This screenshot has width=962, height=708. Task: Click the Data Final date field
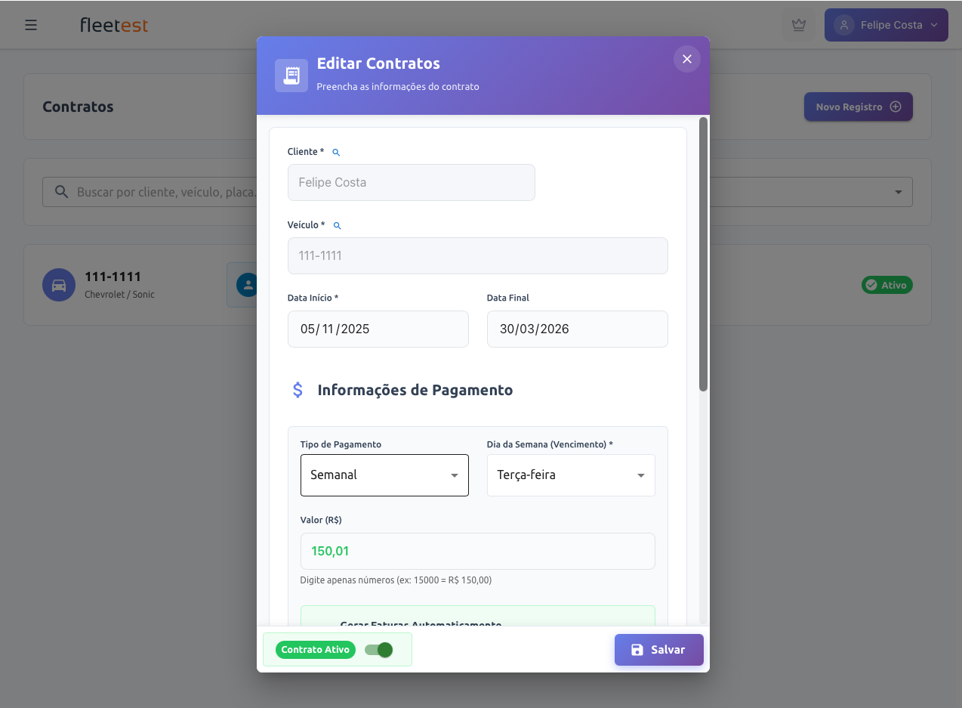577,329
